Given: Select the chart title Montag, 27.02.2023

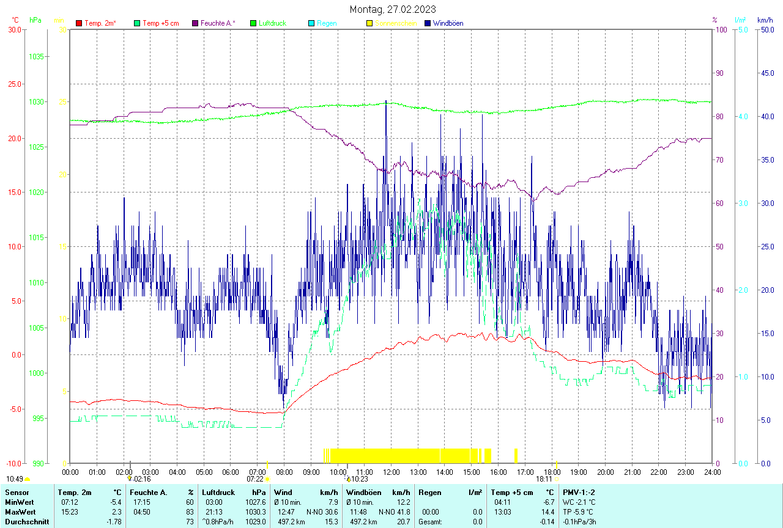Looking at the screenshot, I should 393,9.
